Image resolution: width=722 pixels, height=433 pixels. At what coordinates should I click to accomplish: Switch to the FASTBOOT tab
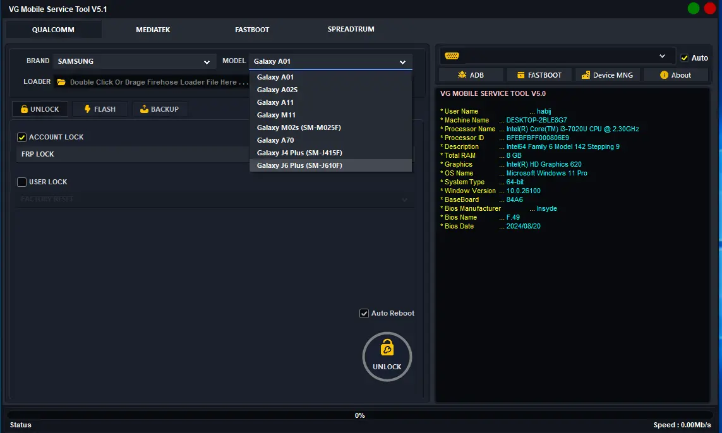click(x=252, y=30)
